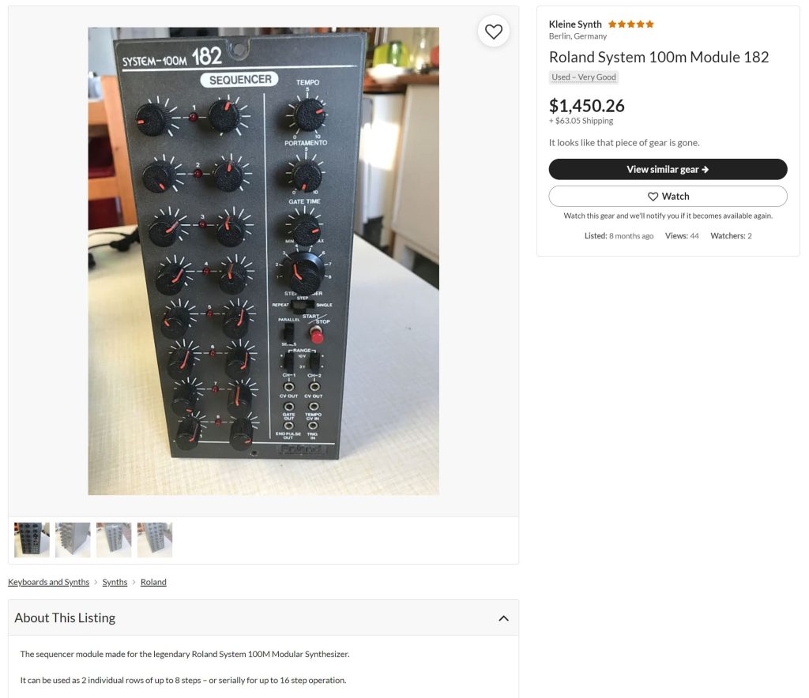Select the third thumbnail image
The width and height of the screenshot is (809, 698).
tap(114, 540)
